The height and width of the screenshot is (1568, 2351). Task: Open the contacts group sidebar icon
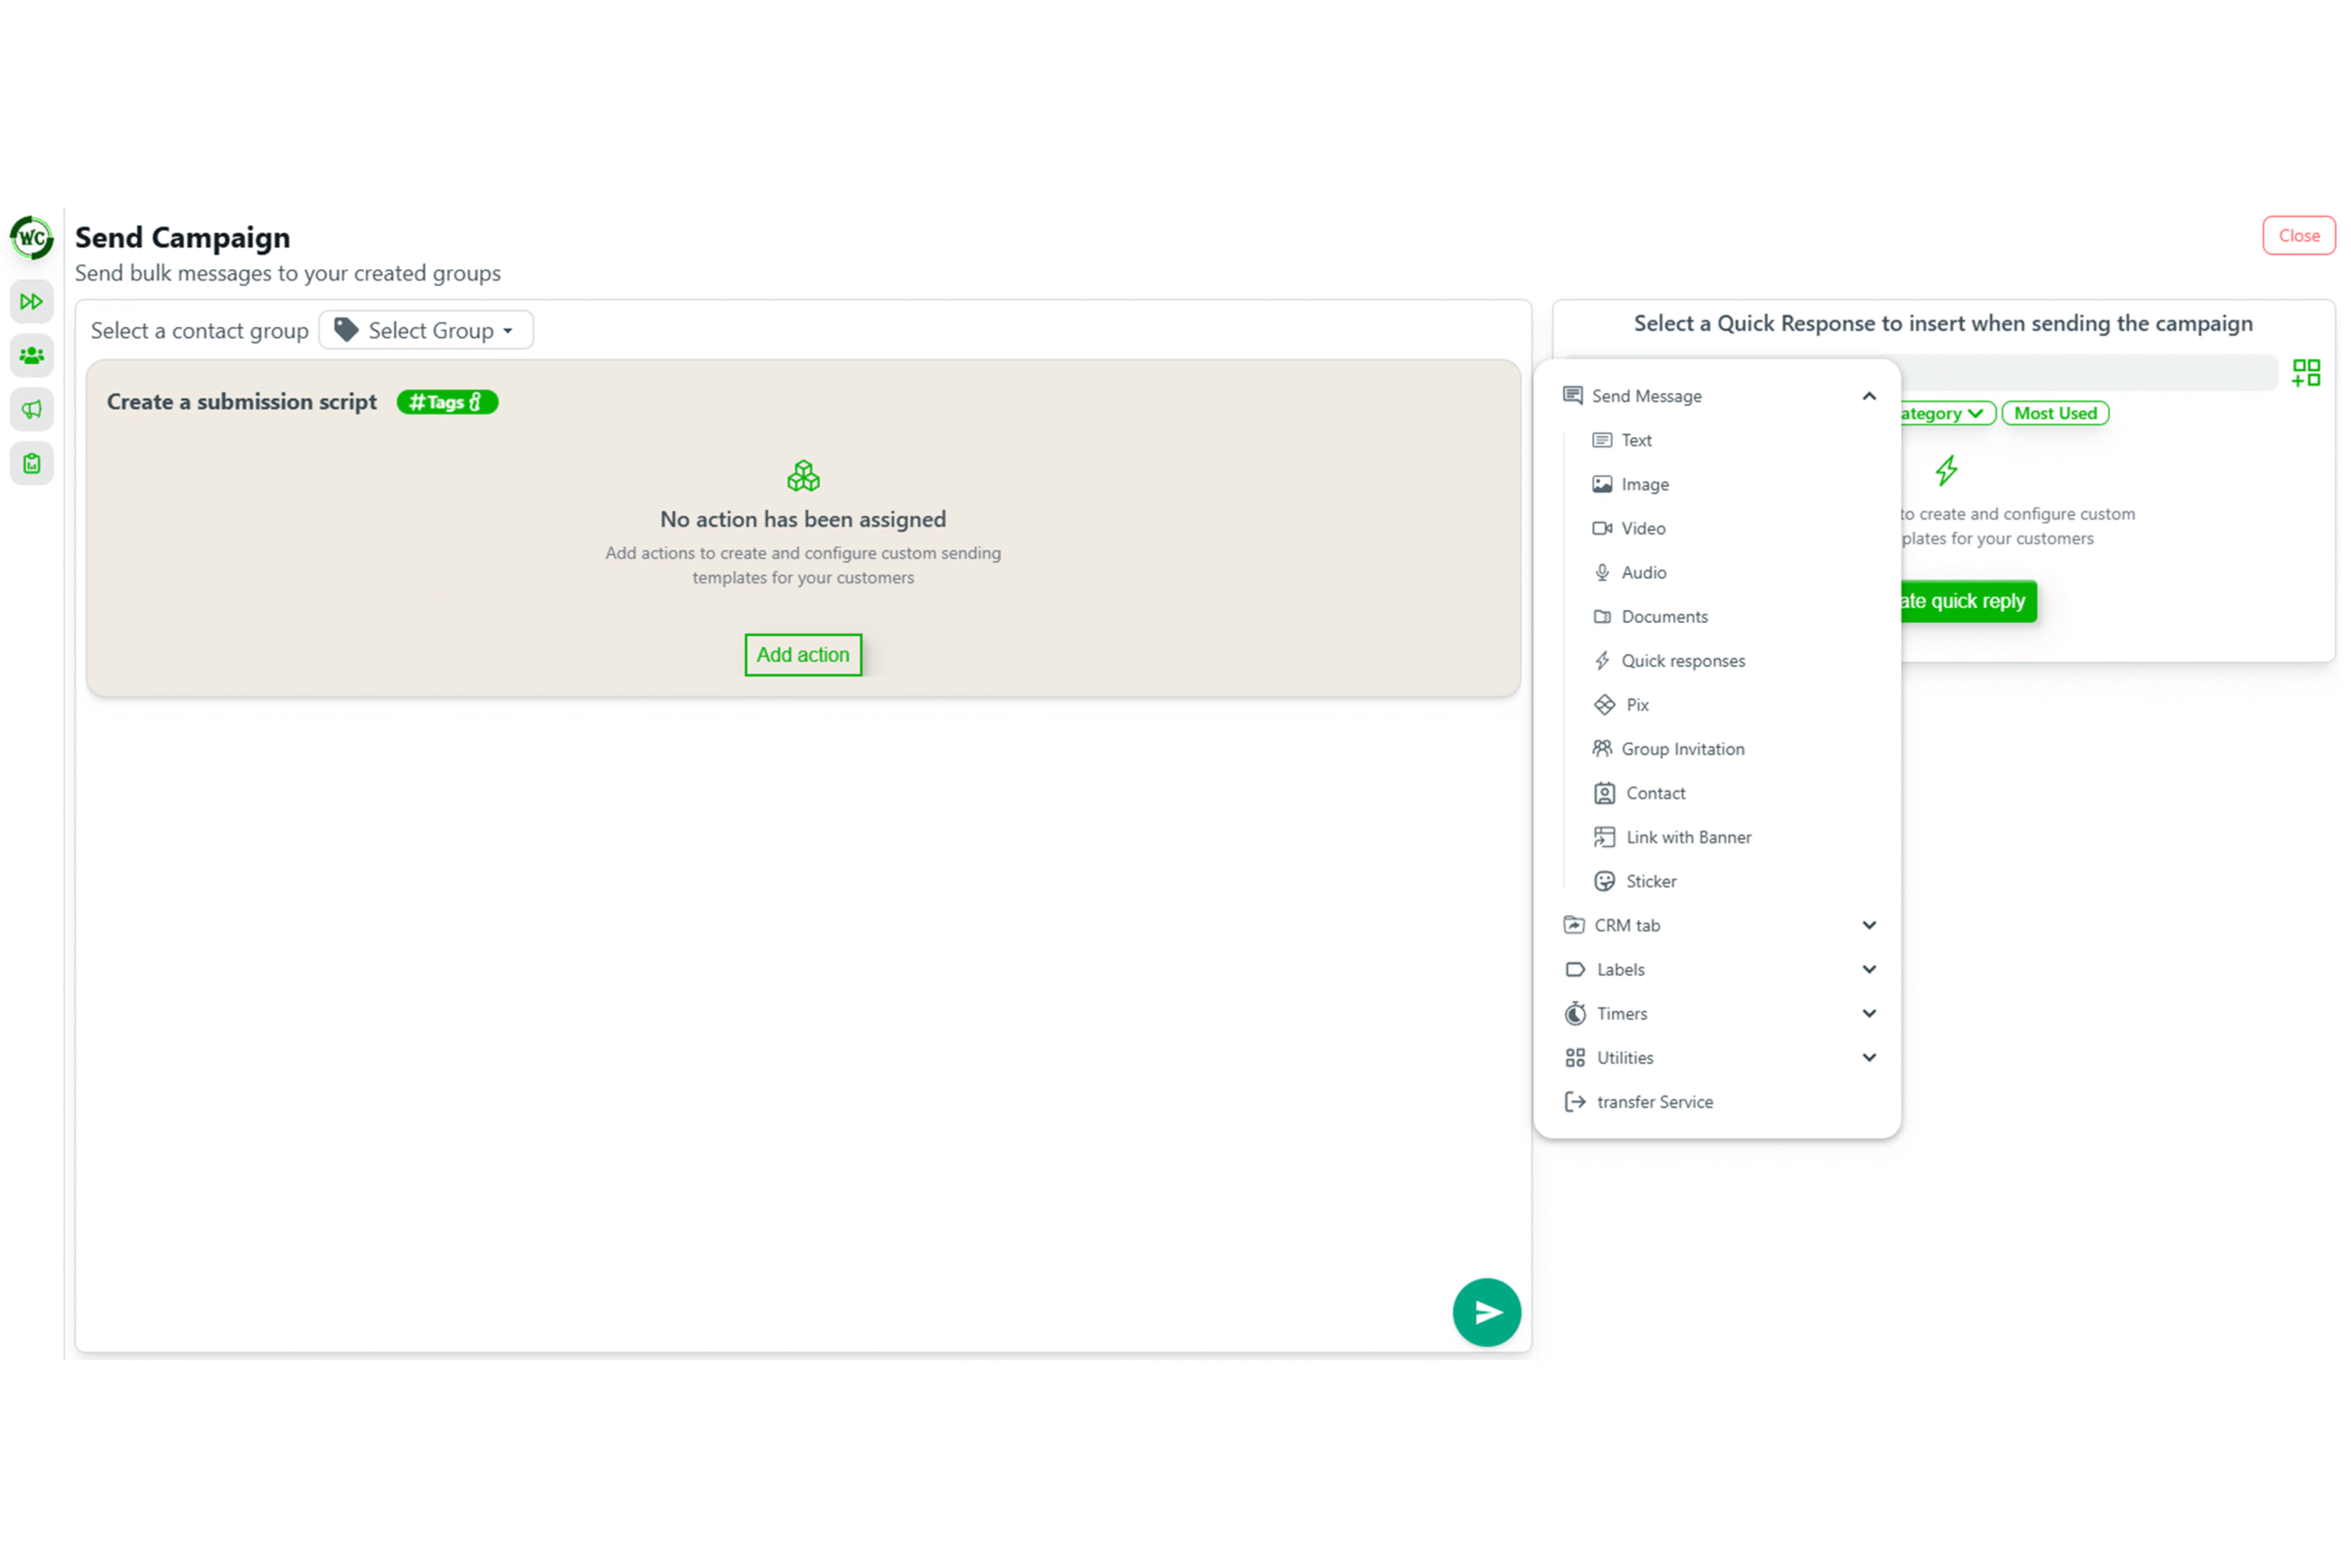click(31, 355)
